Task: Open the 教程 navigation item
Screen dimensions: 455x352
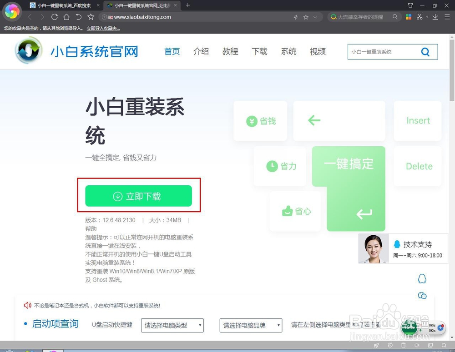Action: tap(230, 52)
